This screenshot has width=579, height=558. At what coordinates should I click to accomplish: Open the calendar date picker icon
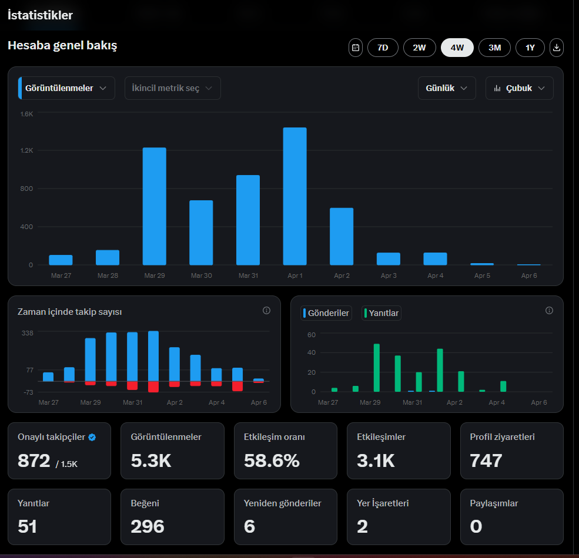coord(355,48)
